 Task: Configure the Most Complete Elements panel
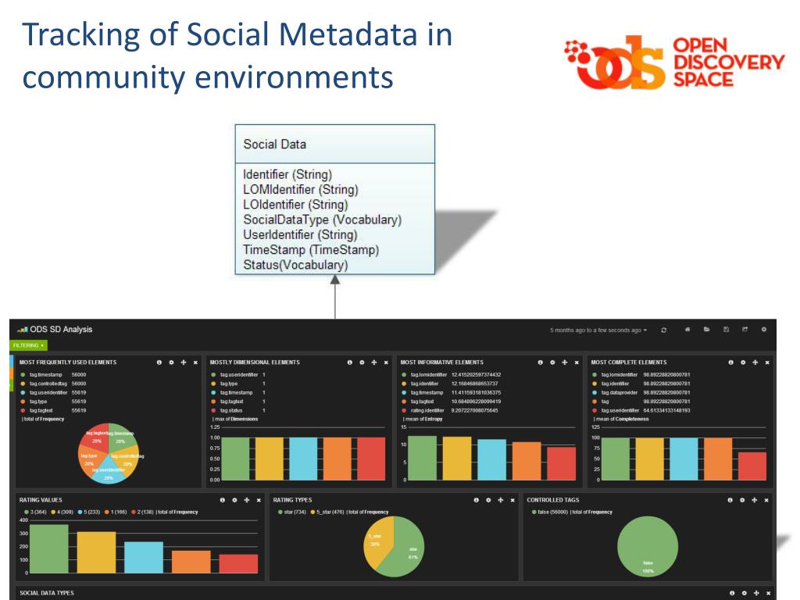[x=743, y=362]
